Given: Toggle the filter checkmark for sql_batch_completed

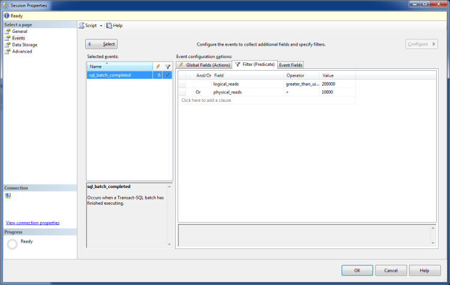Looking at the screenshot, I should (167, 75).
